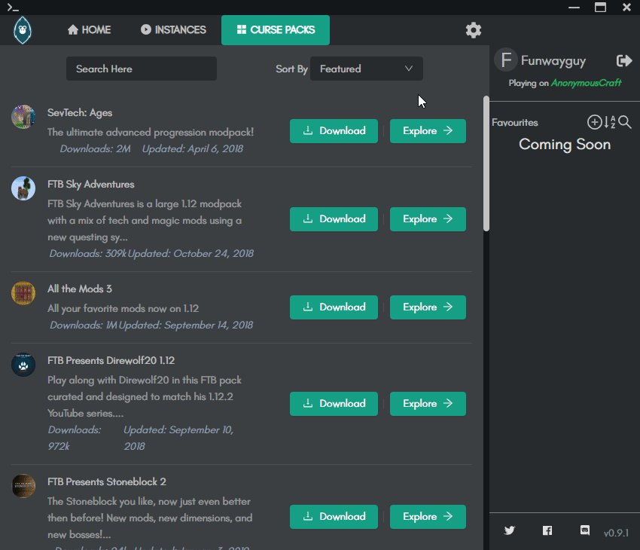Expand Explore options for All the Mods 3
Image resolution: width=640 pixels, height=550 pixels.
(x=428, y=307)
